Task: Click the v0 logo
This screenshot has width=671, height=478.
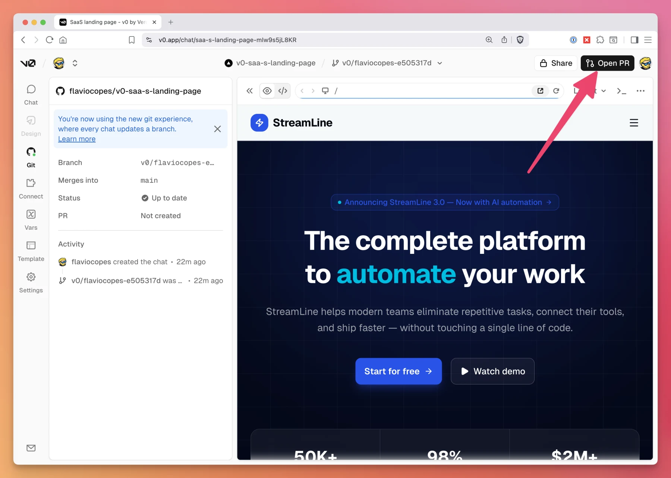Action: [x=28, y=63]
